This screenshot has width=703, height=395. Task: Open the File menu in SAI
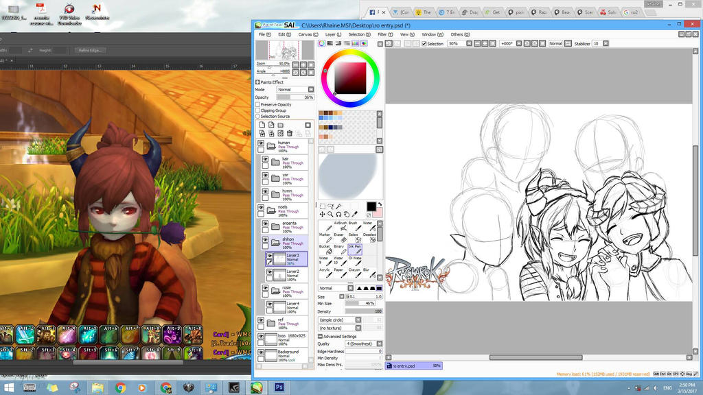(x=264, y=34)
